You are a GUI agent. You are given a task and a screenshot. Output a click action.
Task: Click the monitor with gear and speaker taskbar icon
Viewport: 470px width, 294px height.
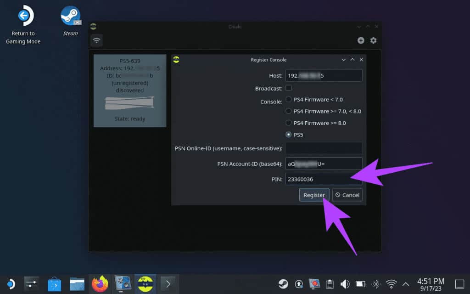pyautogui.click(x=123, y=284)
